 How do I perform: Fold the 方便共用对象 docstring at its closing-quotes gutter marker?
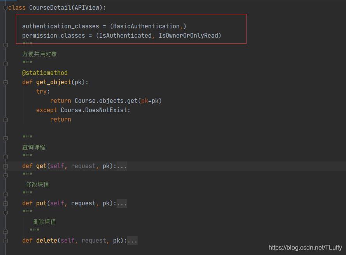(6, 64)
